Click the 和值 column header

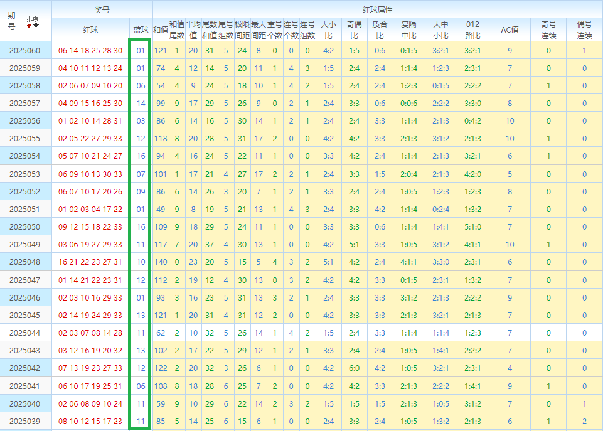[160, 29]
